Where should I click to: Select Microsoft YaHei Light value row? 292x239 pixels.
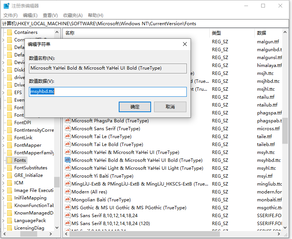(x=137, y=168)
